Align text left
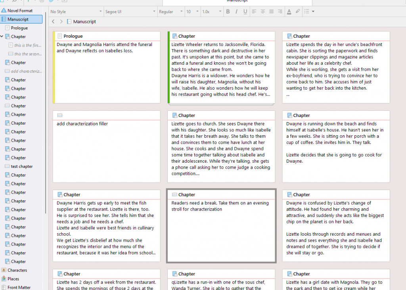The image size is (406, 290). click(254, 12)
